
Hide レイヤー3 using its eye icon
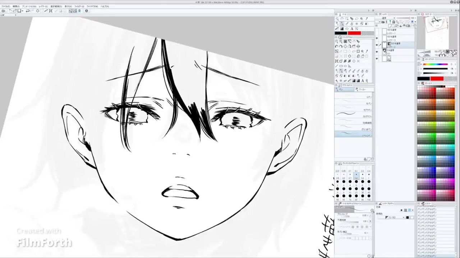tap(377, 38)
